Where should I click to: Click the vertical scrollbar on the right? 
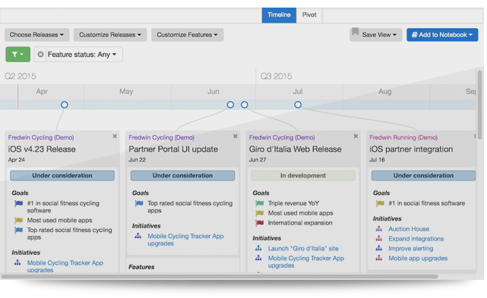click(480, 105)
